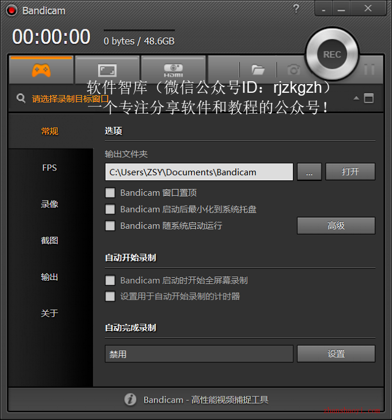Viewport: 392px width, 420px height.
Task: Click the red Bandicam logo icon
Action: pyautogui.click(x=12, y=11)
